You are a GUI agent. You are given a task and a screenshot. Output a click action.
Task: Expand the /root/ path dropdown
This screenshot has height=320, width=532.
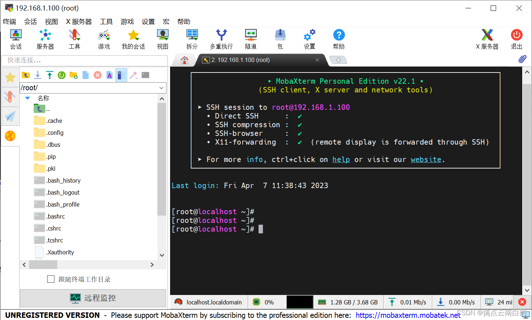pos(161,88)
